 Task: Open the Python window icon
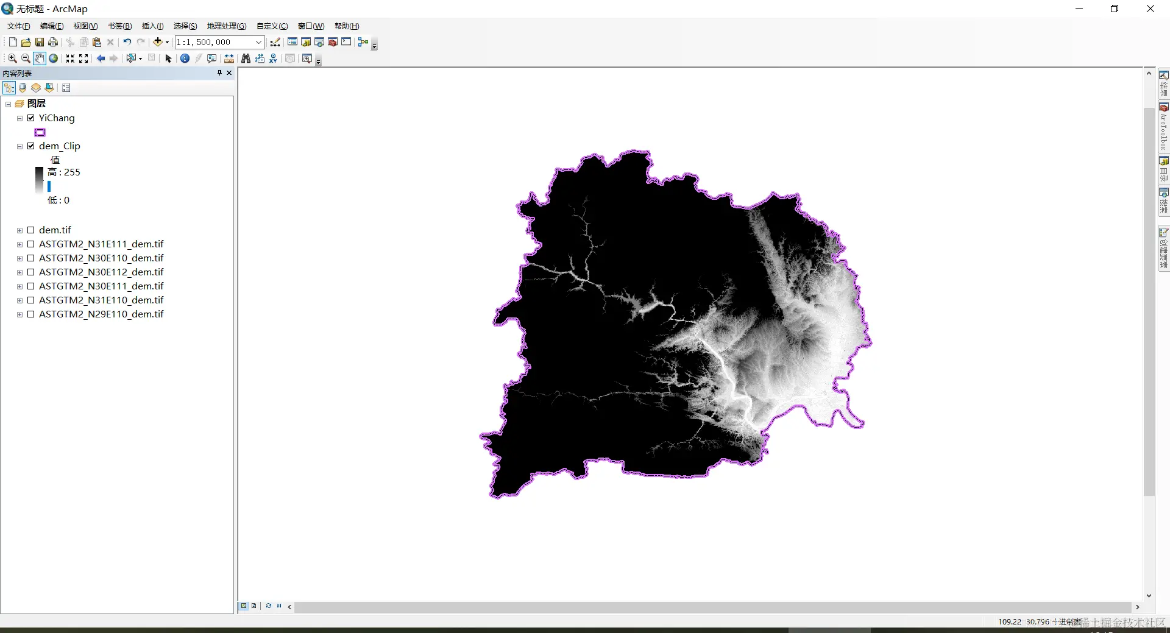tap(346, 42)
